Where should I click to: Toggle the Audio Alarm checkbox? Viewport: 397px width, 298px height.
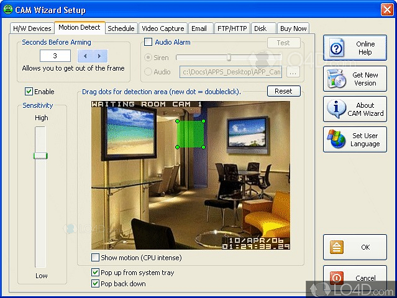click(x=148, y=42)
